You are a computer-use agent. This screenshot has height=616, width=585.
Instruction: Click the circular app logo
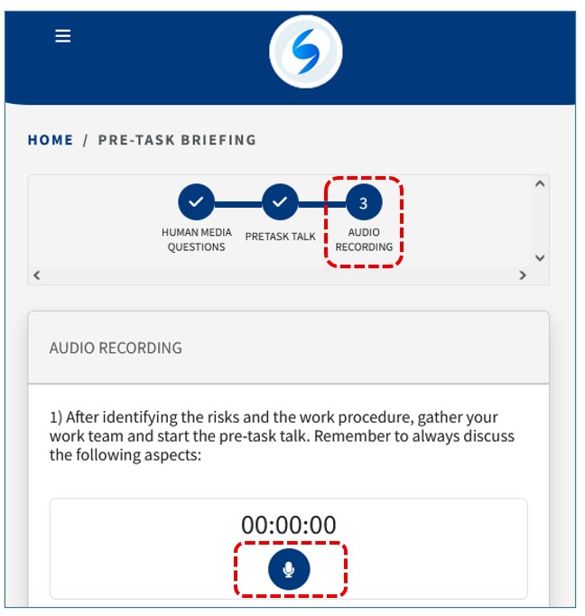pyautogui.click(x=305, y=51)
